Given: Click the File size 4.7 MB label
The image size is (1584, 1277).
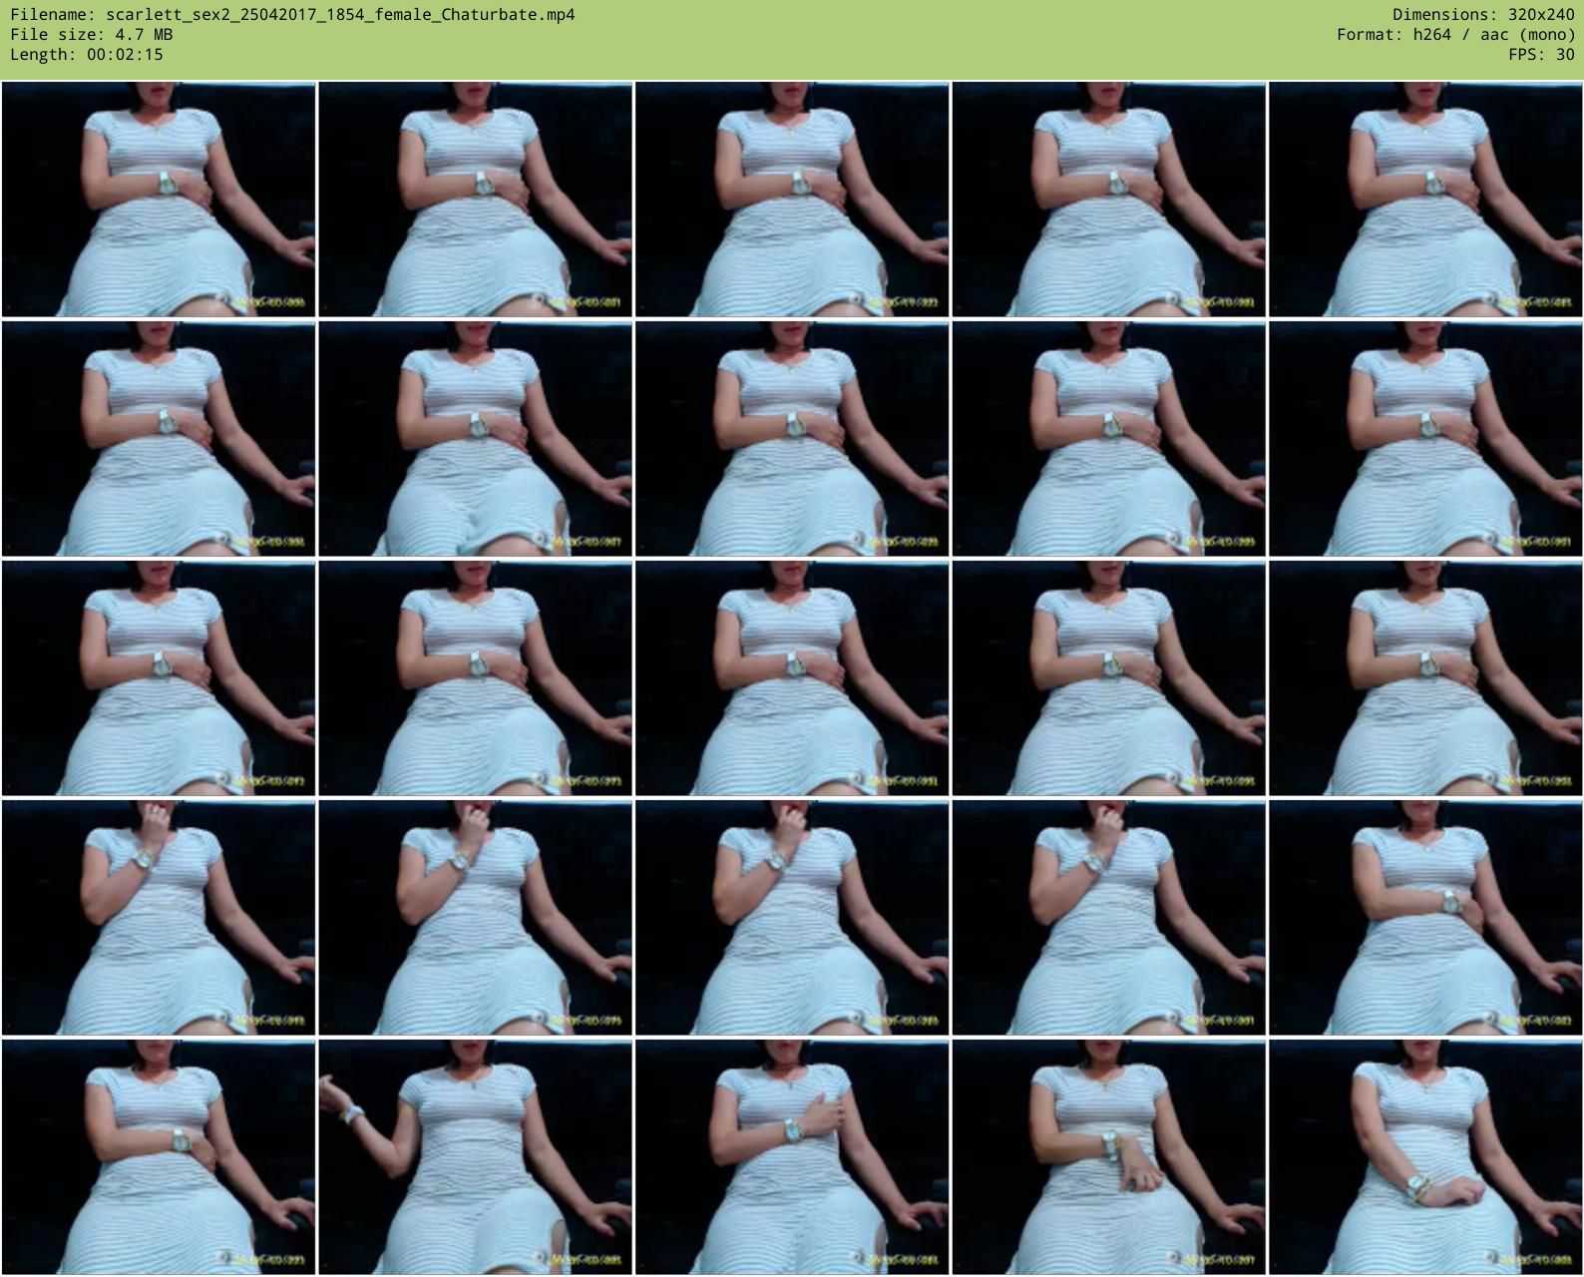Looking at the screenshot, I should (x=92, y=35).
